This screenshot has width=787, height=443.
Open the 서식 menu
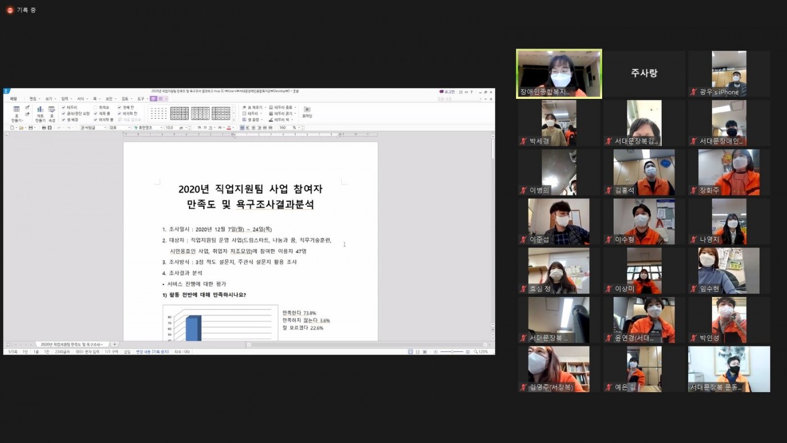(82, 99)
